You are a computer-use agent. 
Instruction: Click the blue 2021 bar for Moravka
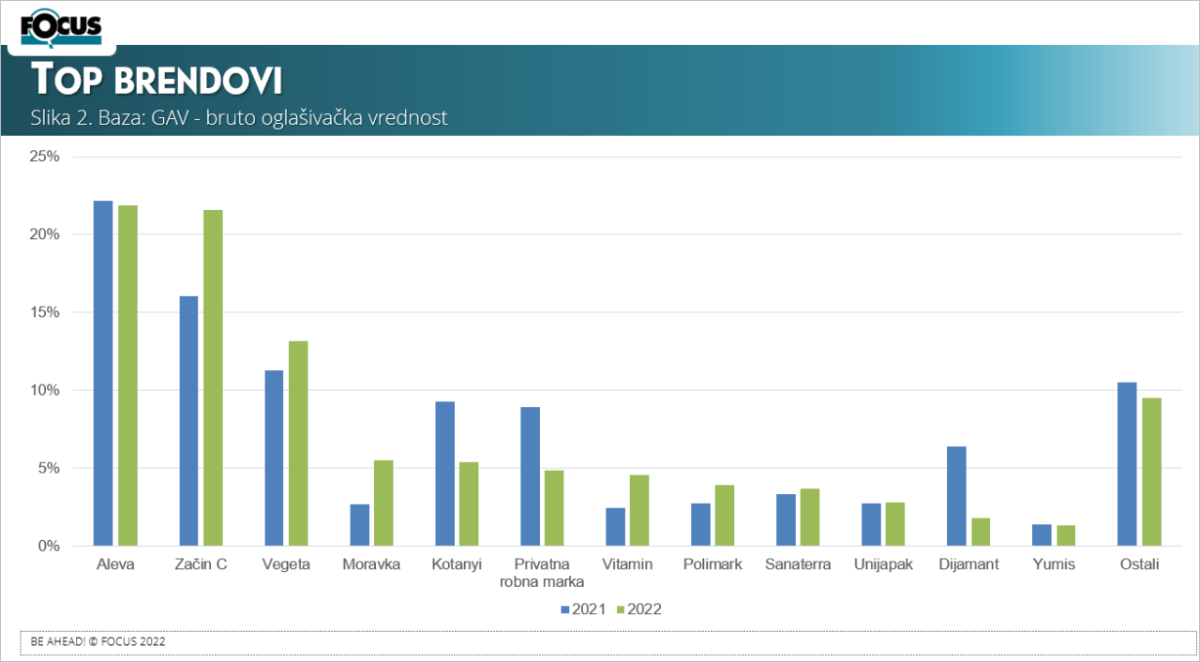click(359, 525)
